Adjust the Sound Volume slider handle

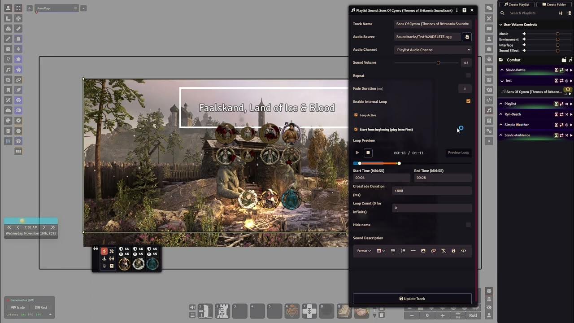tap(438, 63)
